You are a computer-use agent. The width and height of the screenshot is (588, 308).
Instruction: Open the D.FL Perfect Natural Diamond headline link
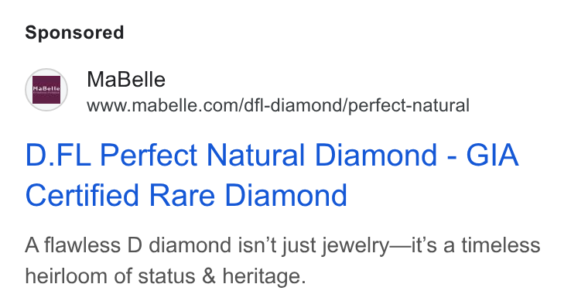tap(272, 175)
